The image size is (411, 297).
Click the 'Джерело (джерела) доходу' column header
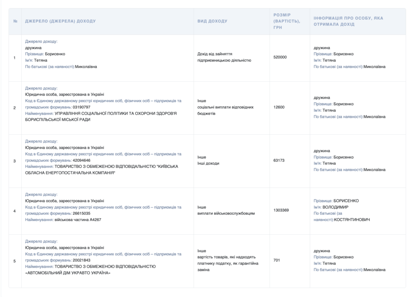[60, 21]
